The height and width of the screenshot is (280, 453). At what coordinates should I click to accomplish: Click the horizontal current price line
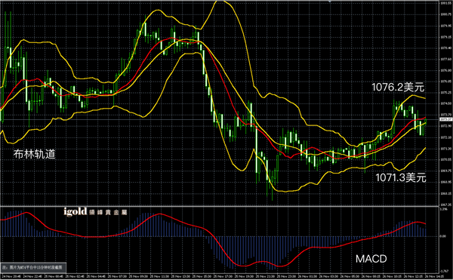[x=220, y=119]
